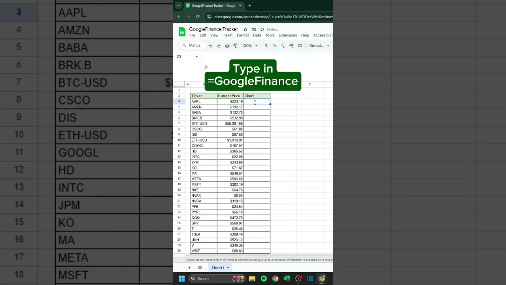Open the Help menu
506x285 pixels.
(305, 35)
